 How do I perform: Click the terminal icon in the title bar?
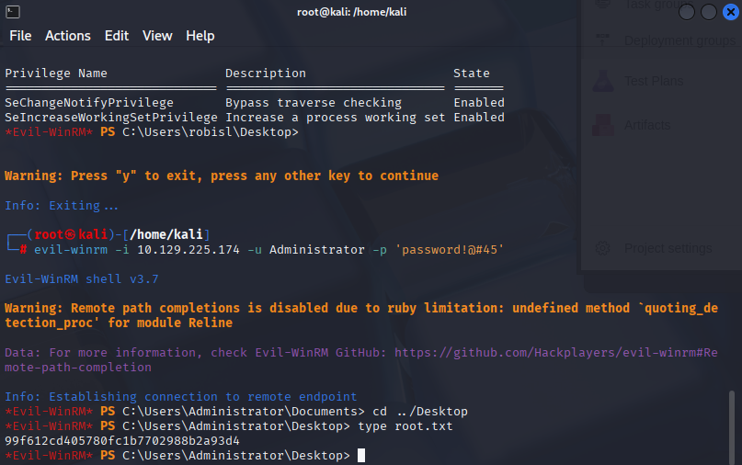tap(13, 12)
